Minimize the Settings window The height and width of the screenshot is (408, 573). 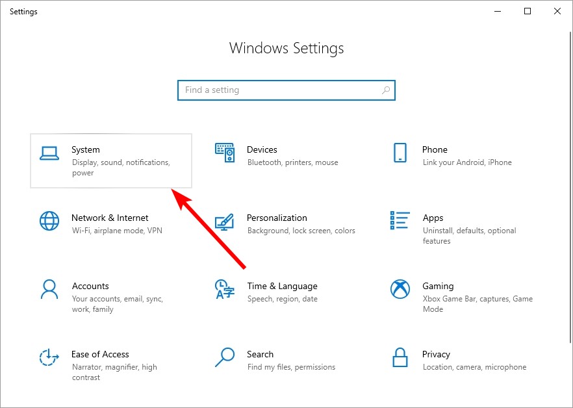[498, 11]
